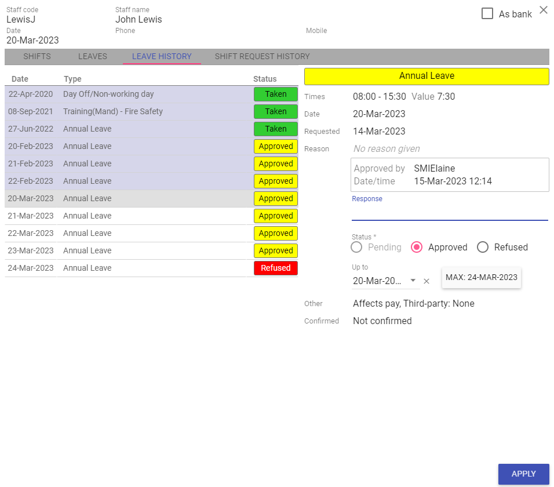The image size is (554, 487).
Task: Click the Approved badge for 23-Mar-2023
Action: [276, 251]
